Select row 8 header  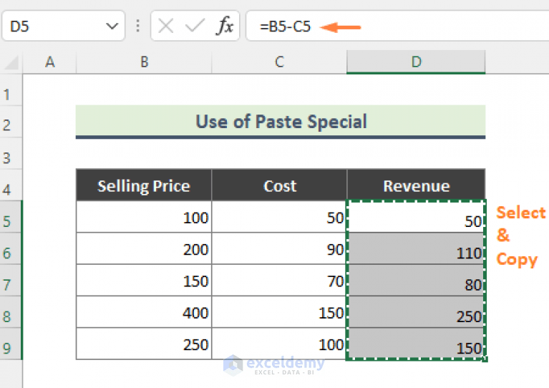point(11,312)
